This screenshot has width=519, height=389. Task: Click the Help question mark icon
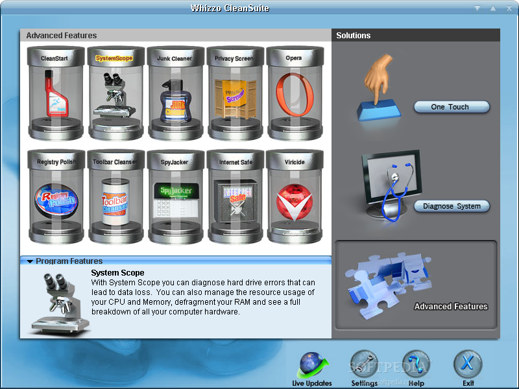[x=416, y=364]
